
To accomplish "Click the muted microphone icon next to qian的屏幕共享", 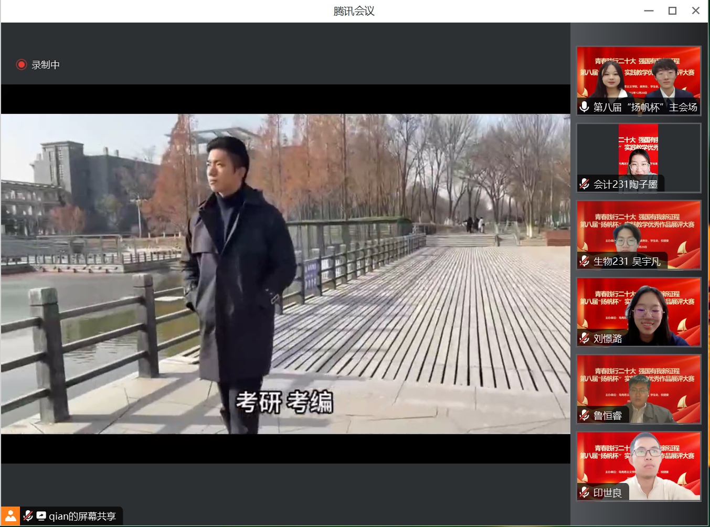I will [27, 516].
